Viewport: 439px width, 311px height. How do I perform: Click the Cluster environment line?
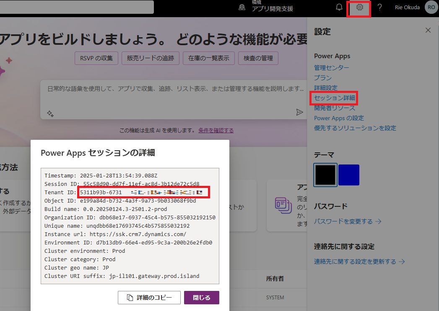point(85,251)
